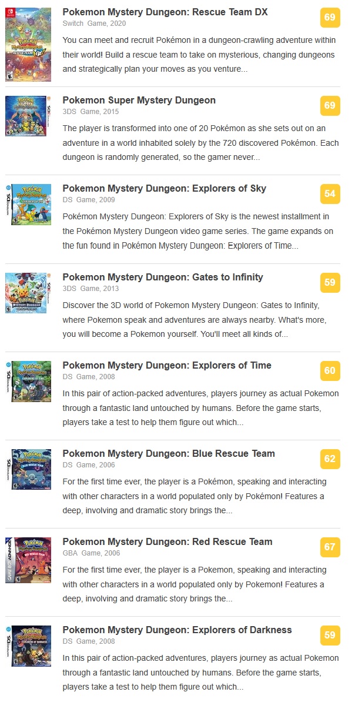Open the Pokemon Mystery Dungeon: Rescue Team DX title
Viewport: 355px width, 709px height.
pos(165,12)
